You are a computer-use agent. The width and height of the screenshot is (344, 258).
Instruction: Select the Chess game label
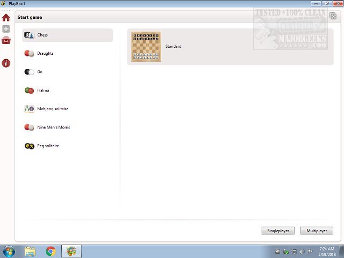42,35
